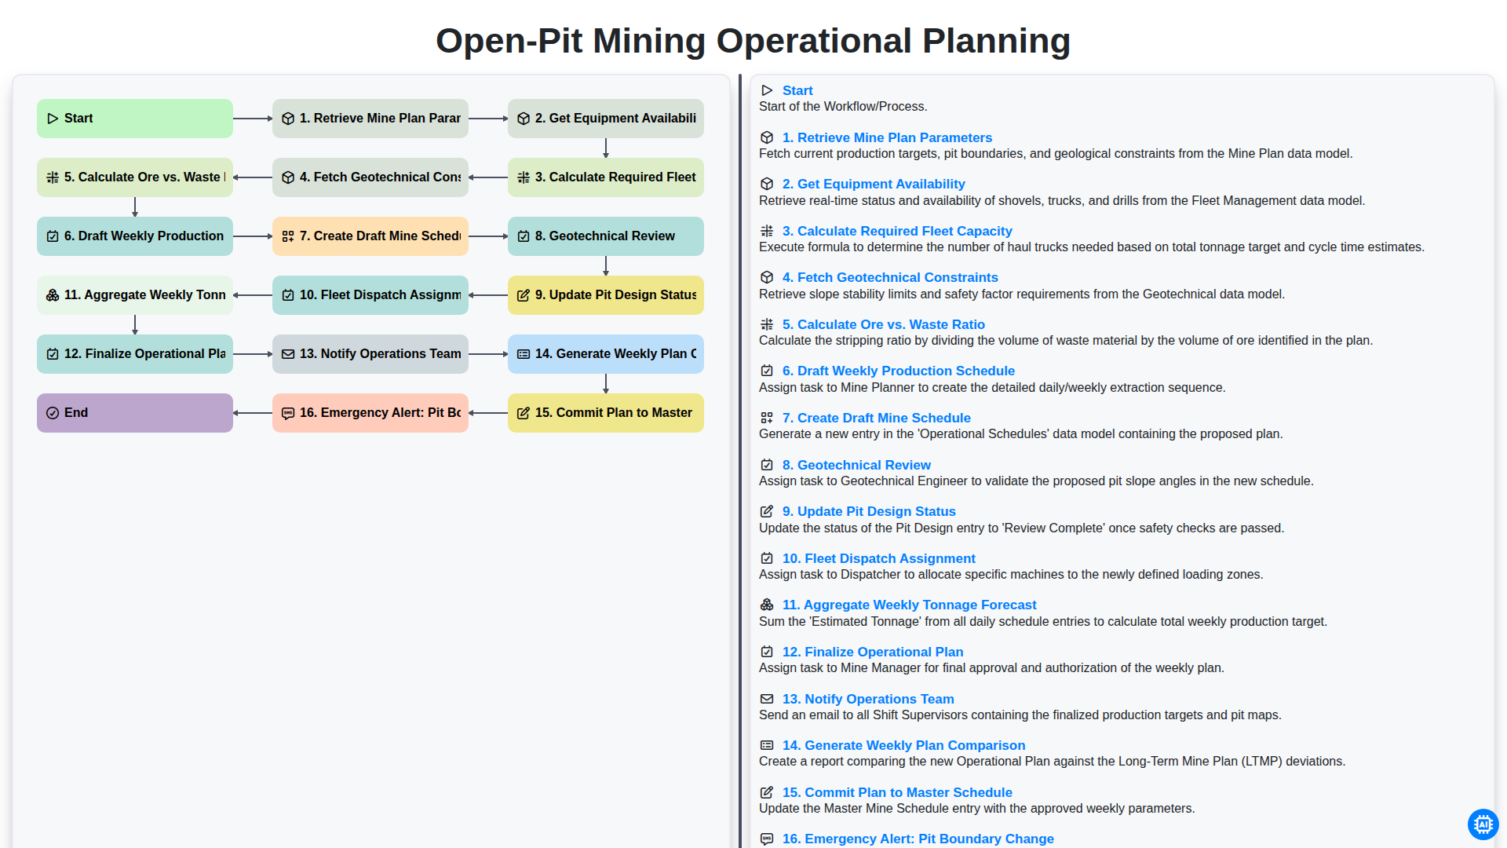Click the text starting 'Update the Master Mine Schedule entry'
Screen dimensions: 1507x848
(976, 808)
